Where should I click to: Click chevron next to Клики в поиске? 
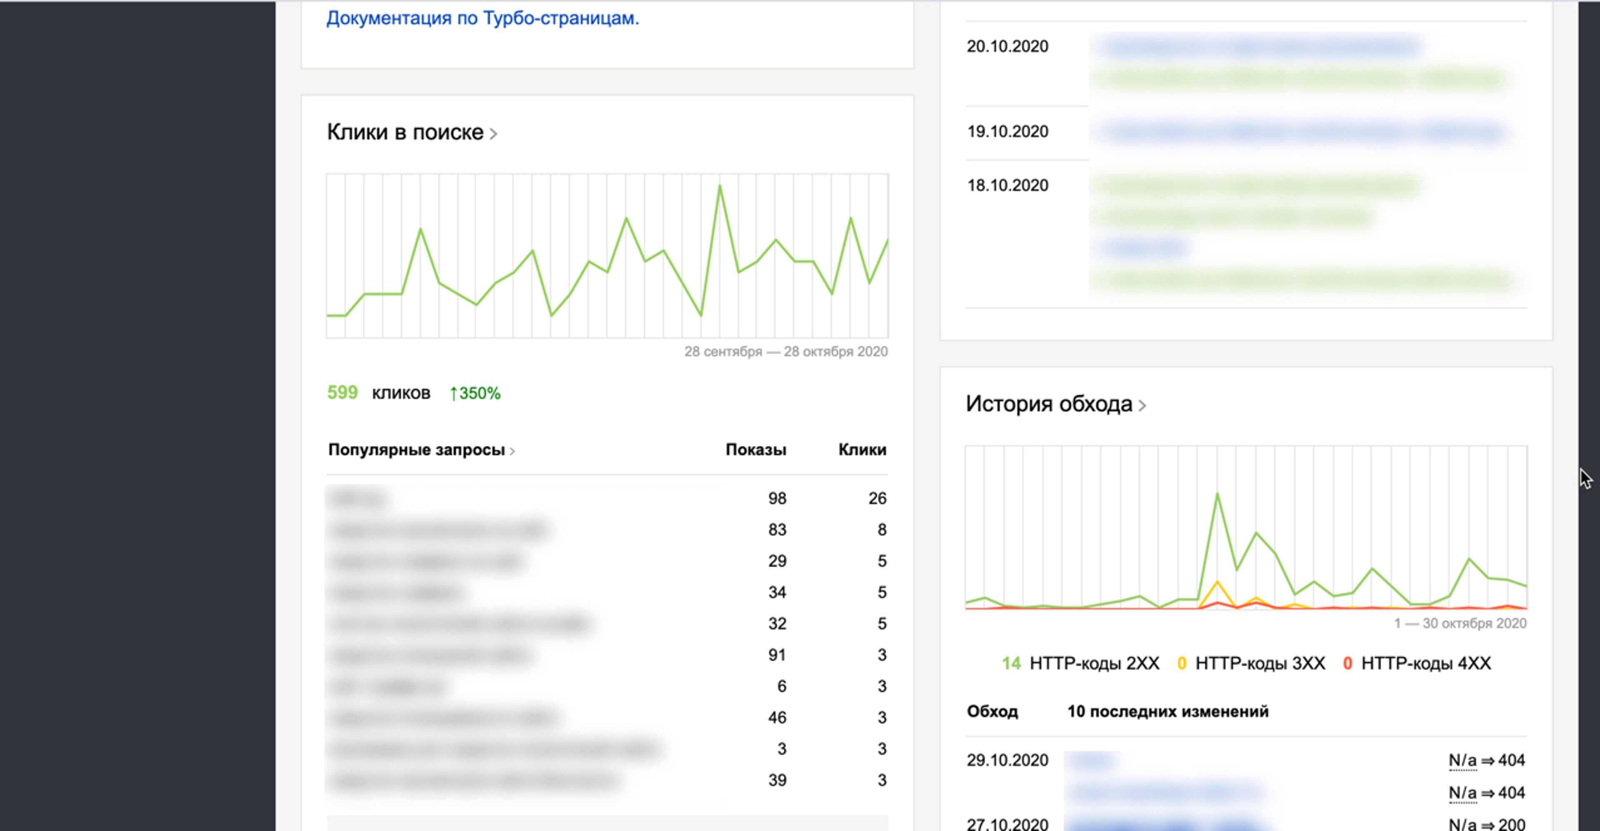pos(493,133)
